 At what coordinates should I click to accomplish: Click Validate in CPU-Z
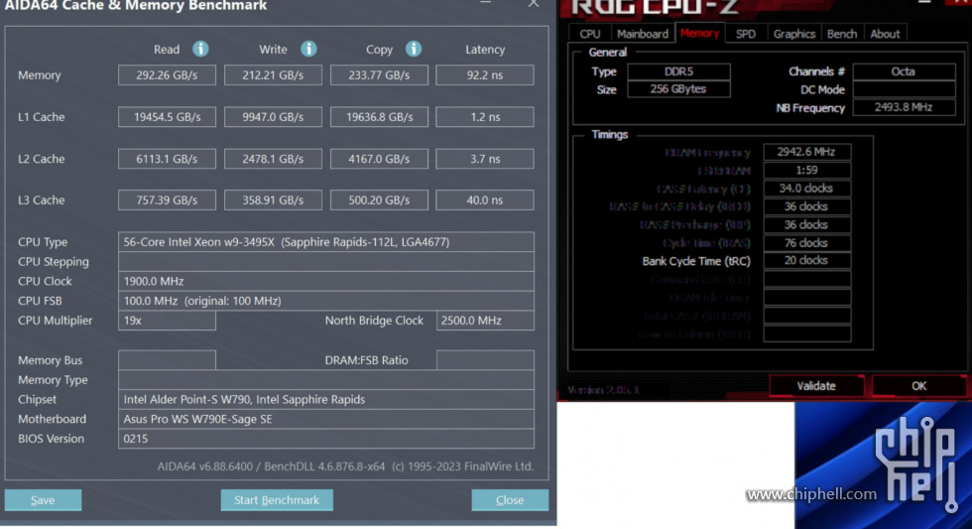(816, 386)
